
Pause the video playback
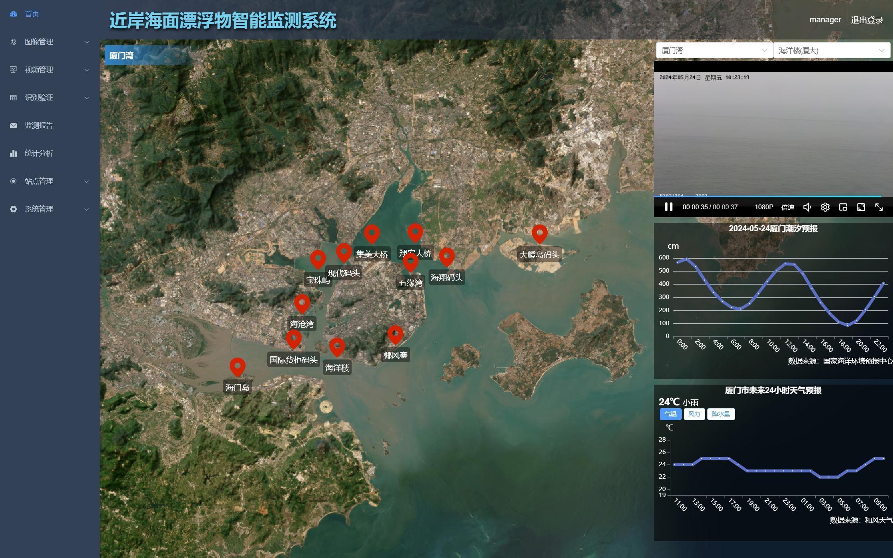click(669, 207)
